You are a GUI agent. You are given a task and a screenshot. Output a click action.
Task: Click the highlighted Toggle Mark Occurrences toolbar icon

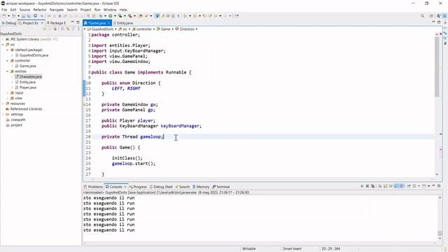(157, 16)
